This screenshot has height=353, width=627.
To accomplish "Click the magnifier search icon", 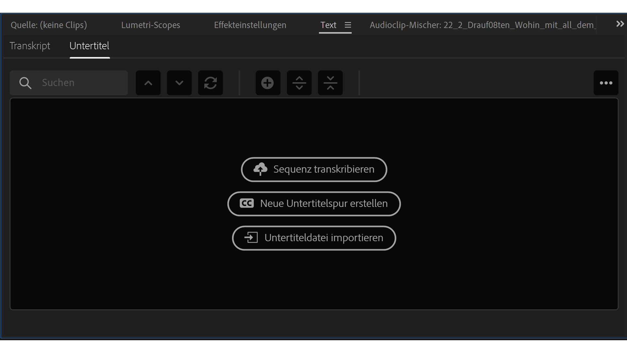I will (x=25, y=83).
